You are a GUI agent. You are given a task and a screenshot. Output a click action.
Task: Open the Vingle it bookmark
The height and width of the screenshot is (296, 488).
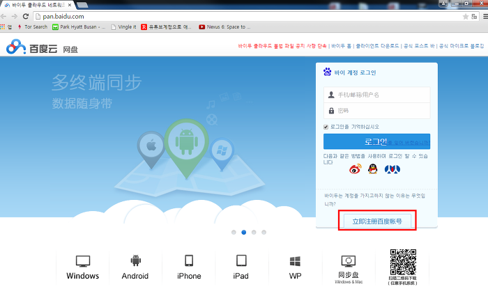(124, 27)
